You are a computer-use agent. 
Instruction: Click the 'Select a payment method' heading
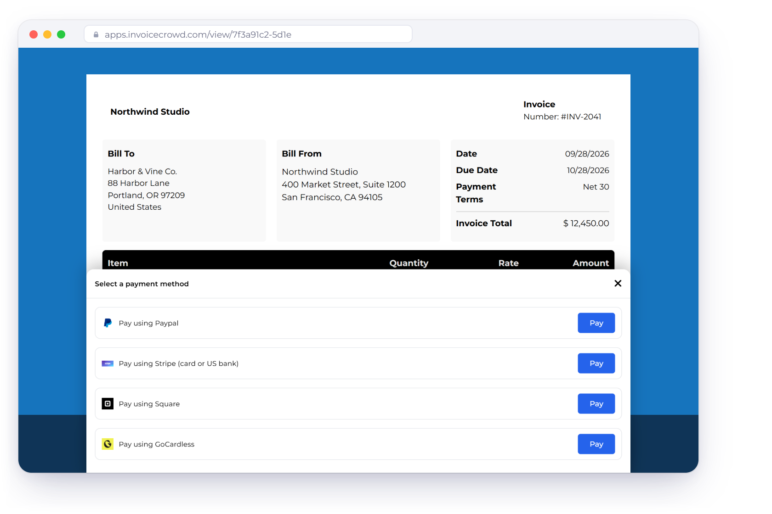click(142, 284)
